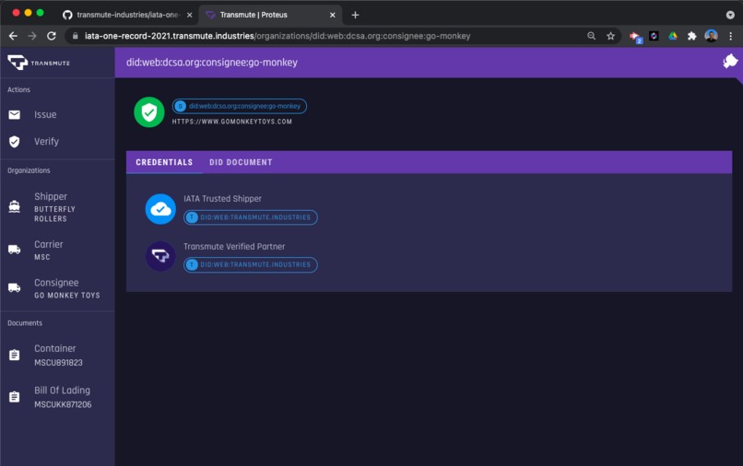Screen dimensions: 743x466
Task: Open the tab search dropdown arrow
Action: (730, 15)
